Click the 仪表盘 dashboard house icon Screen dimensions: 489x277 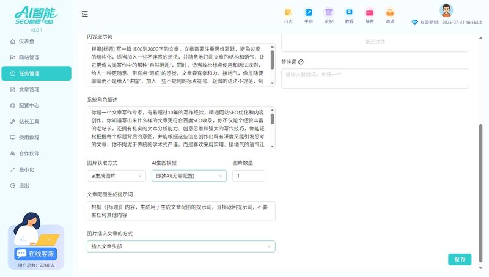(x=12, y=42)
